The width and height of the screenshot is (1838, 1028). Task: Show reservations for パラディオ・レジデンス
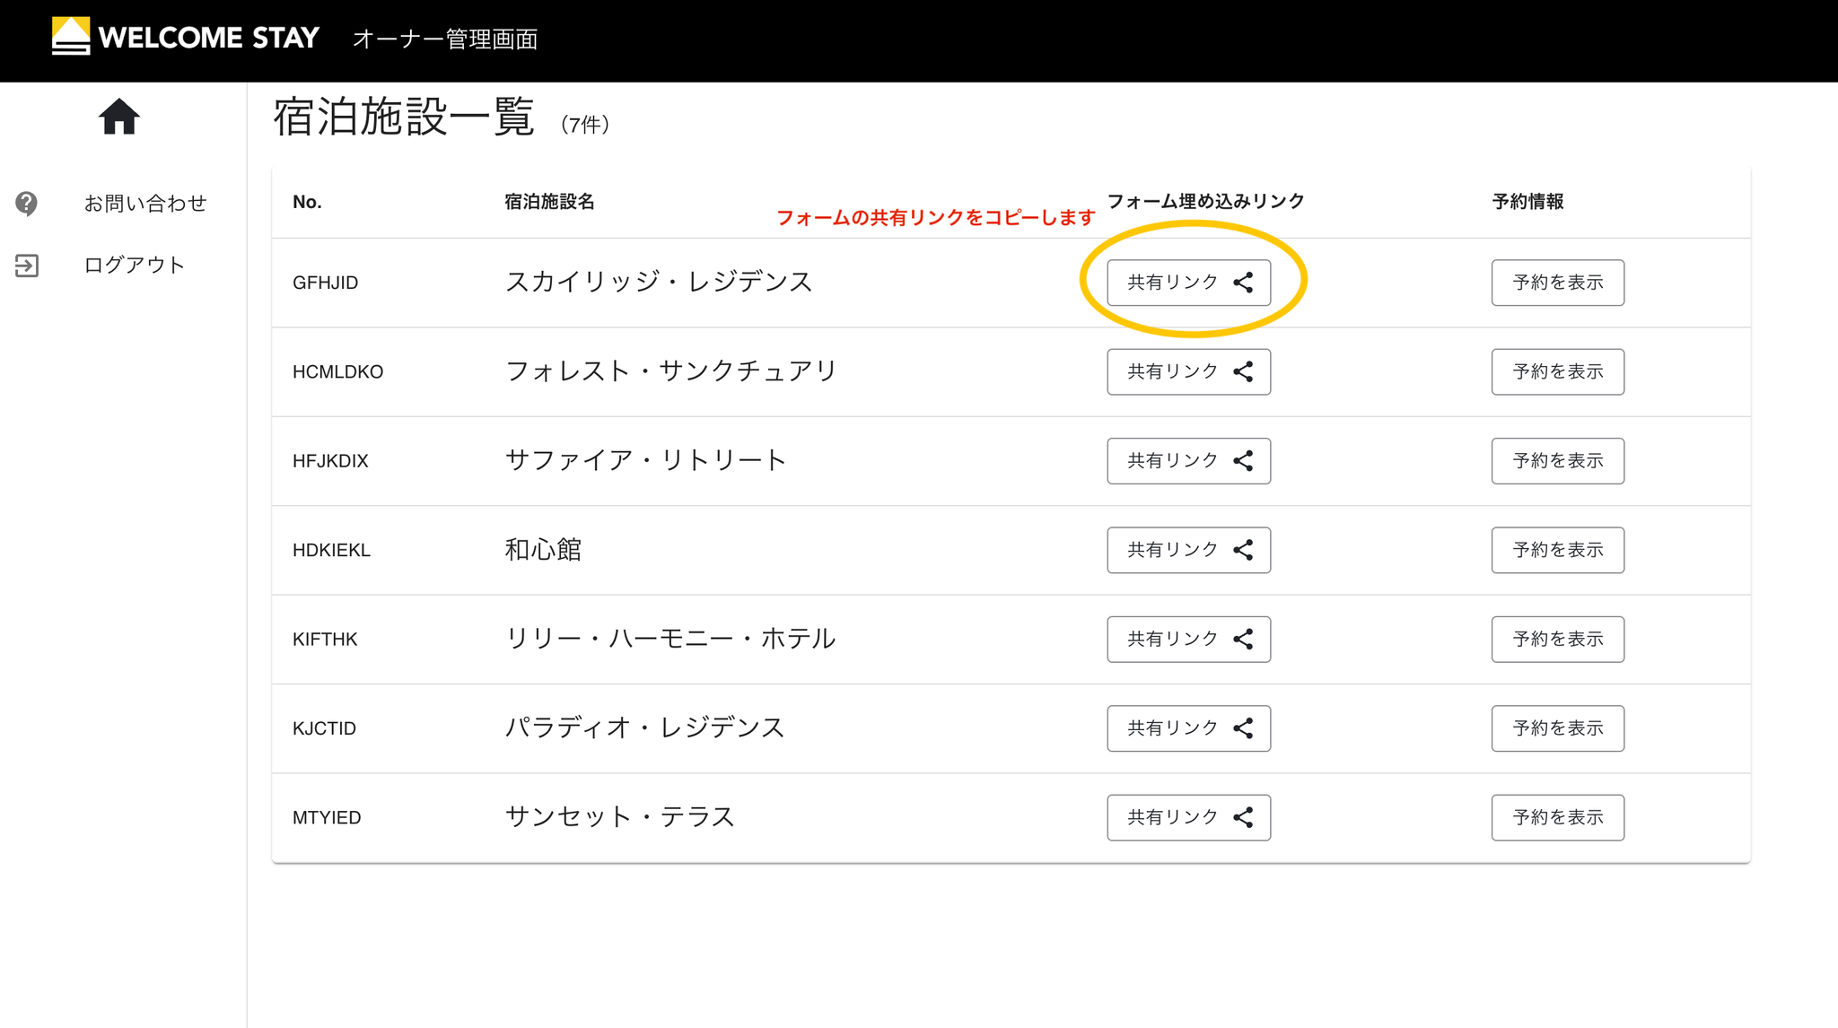pyautogui.click(x=1557, y=728)
